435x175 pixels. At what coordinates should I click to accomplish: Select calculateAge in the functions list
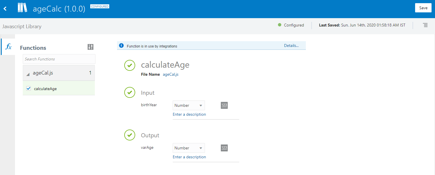pos(46,89)
